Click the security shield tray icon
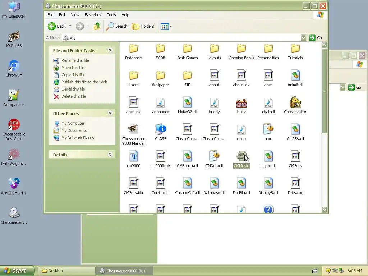Screen dimensions: 368x276 [328, 271]
